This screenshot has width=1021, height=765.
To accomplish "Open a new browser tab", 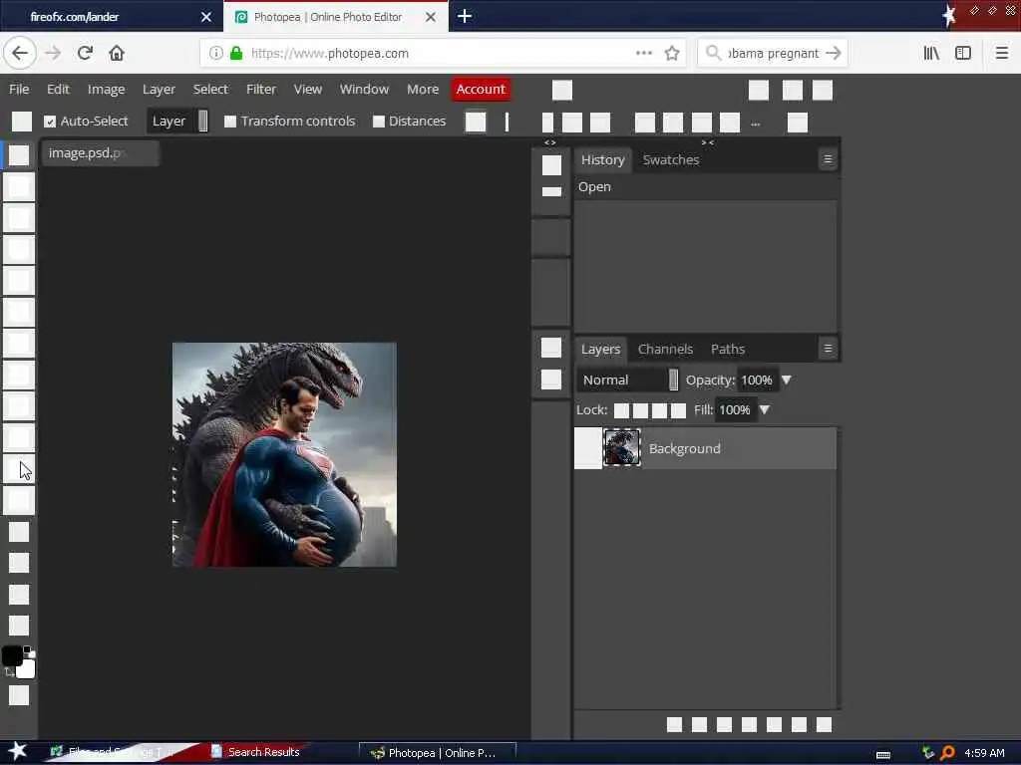I will pos(465,16).
